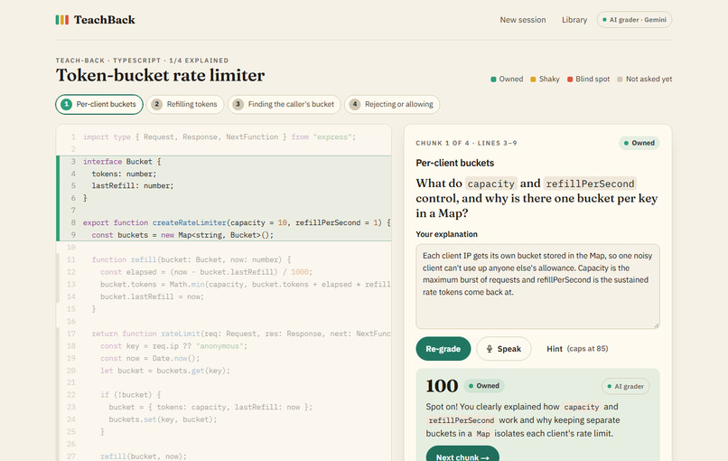Click the 'refillPerSecond' code chip in question
The width and height of the screenshot is (728, 461).
(x=590, y=183)
